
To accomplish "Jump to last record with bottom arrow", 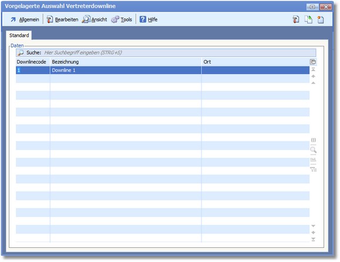I will click(x=313, y=239).
